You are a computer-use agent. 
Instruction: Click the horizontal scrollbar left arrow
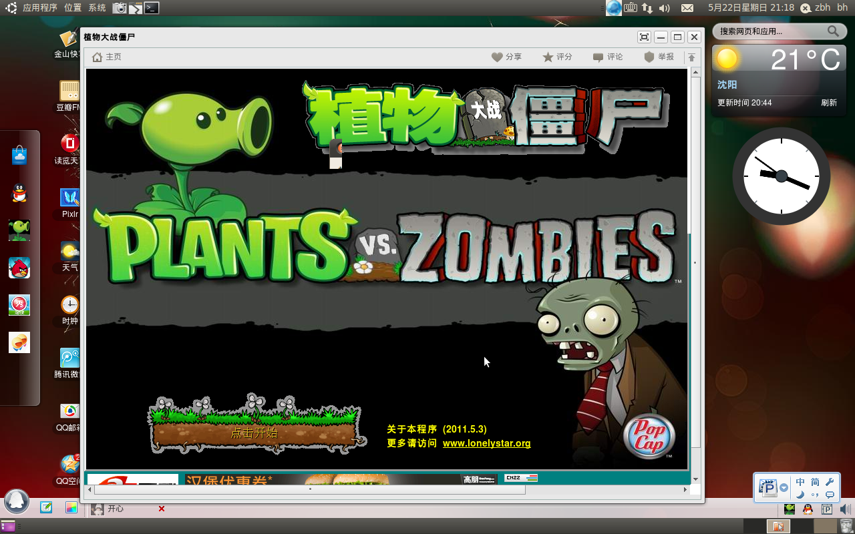coord(90,489)
